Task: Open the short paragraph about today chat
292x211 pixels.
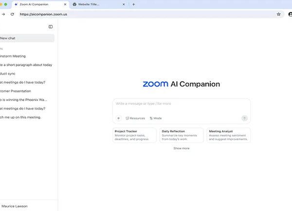Action: (26, 65)
